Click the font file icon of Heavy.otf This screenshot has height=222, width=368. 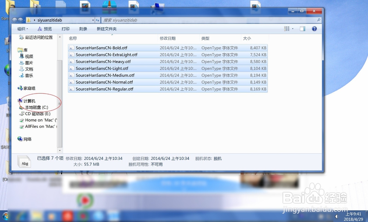click(x=72, y=61)
